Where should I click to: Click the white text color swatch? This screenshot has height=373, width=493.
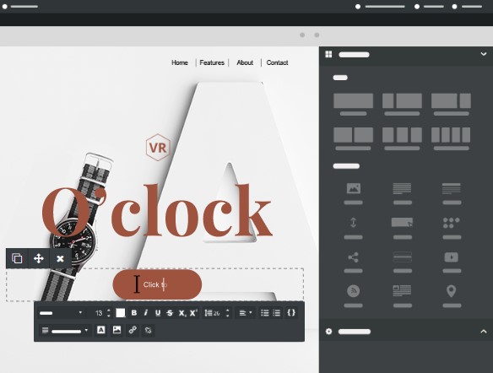tap(121, 313)
